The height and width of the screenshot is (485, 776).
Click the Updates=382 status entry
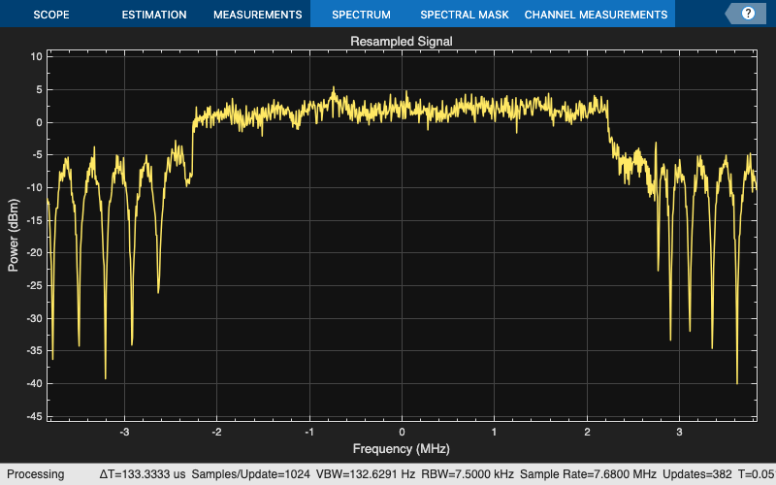pos(697,474)
